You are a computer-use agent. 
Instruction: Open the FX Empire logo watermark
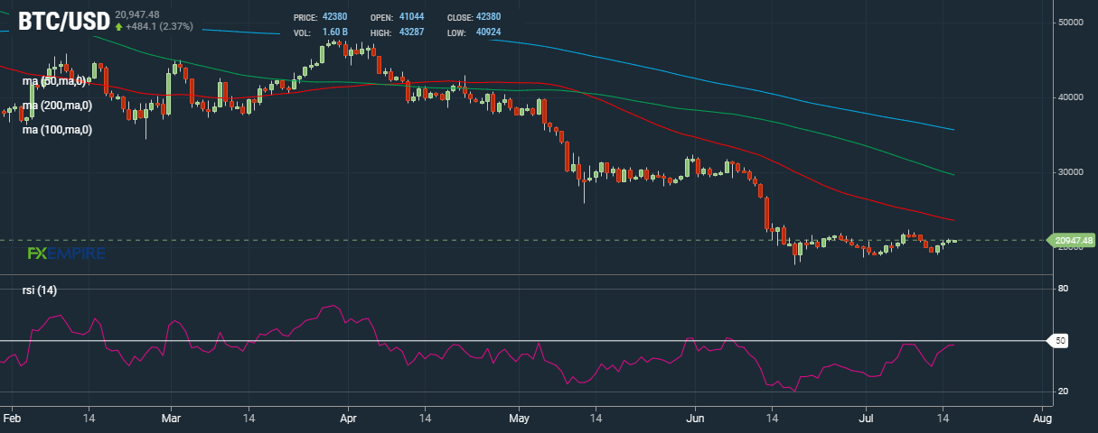(x=66, y=253)
